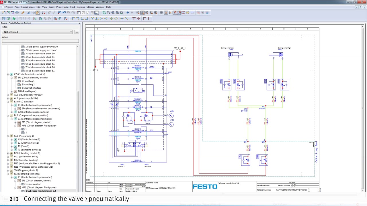Toggle the highlighted red magnet object snap

[175, 13]
